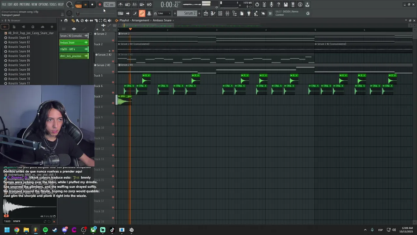
Task: Click the info icon for project info
Action: point(300,5)
